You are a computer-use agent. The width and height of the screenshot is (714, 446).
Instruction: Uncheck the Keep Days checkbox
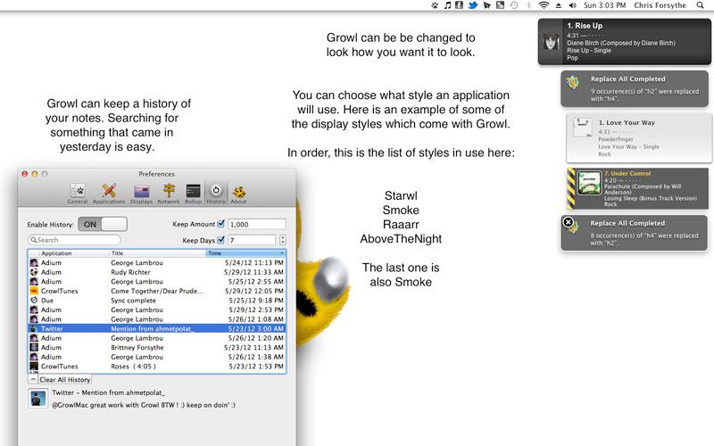pyautogui.click(x=221, y=240)
